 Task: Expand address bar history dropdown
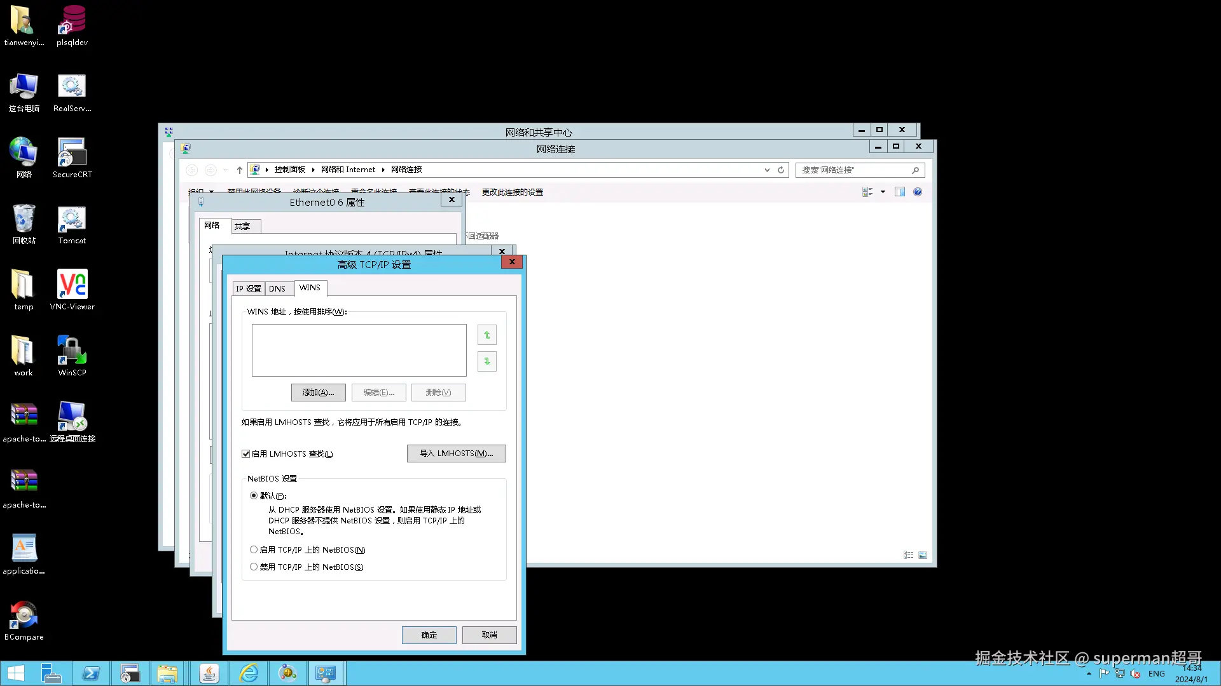767,170
